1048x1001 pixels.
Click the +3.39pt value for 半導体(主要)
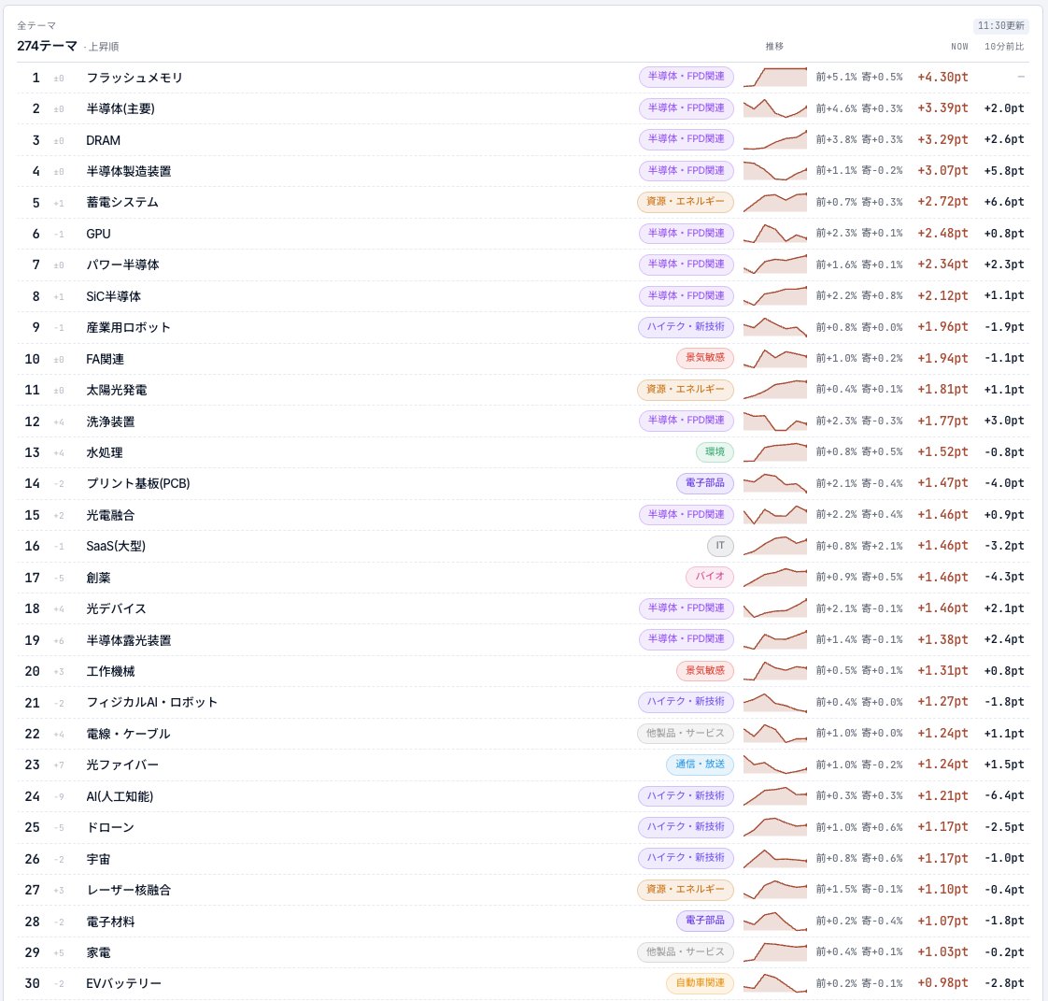pyautogui.click(x=942, y=108)
